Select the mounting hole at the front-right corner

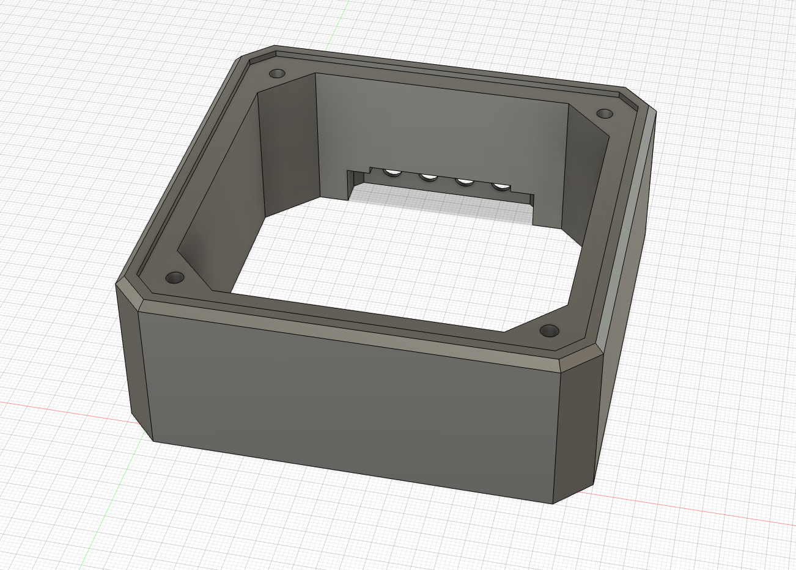tap(550, 331)
